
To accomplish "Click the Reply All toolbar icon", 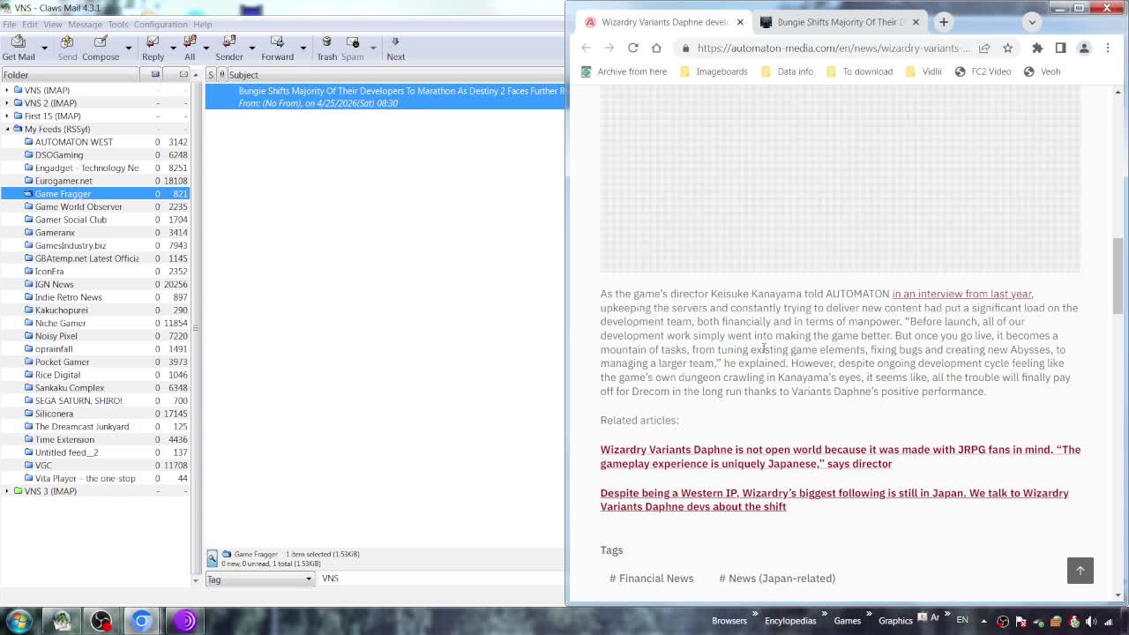I will (190, 48).
